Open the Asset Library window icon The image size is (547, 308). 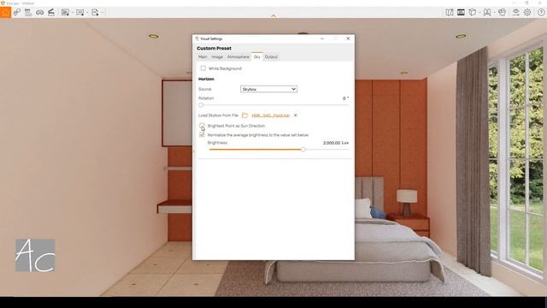(461, 13)
